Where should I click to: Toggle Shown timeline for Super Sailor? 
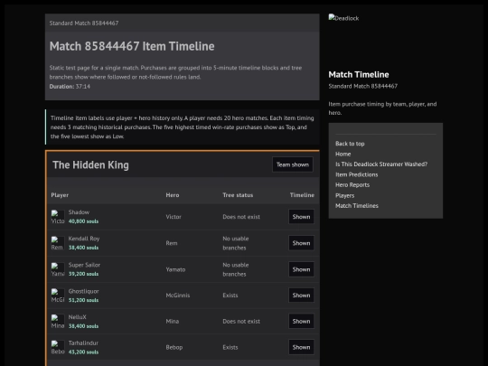(301, 269)
